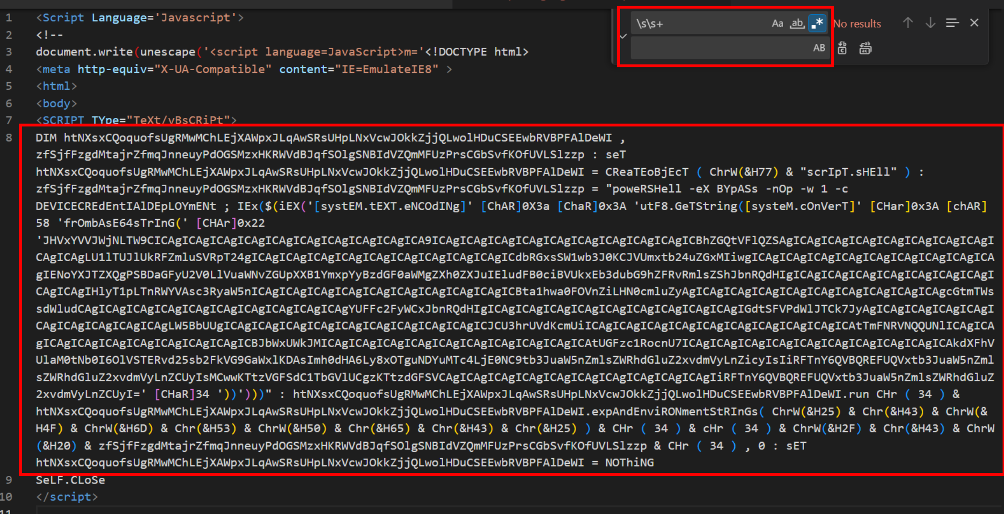Click the meta http-equiv tag line

tap(244, 69)
